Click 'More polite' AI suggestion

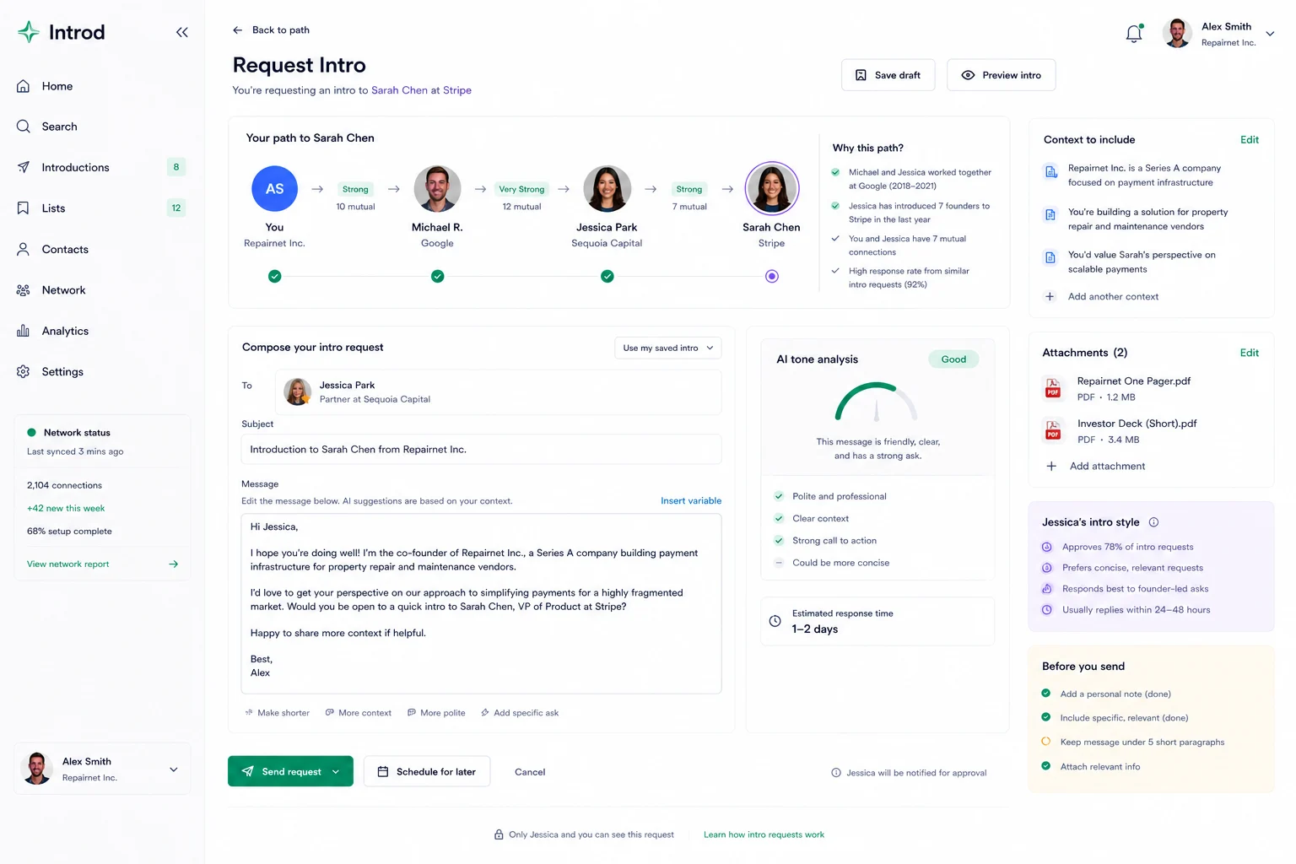point(436,713)
